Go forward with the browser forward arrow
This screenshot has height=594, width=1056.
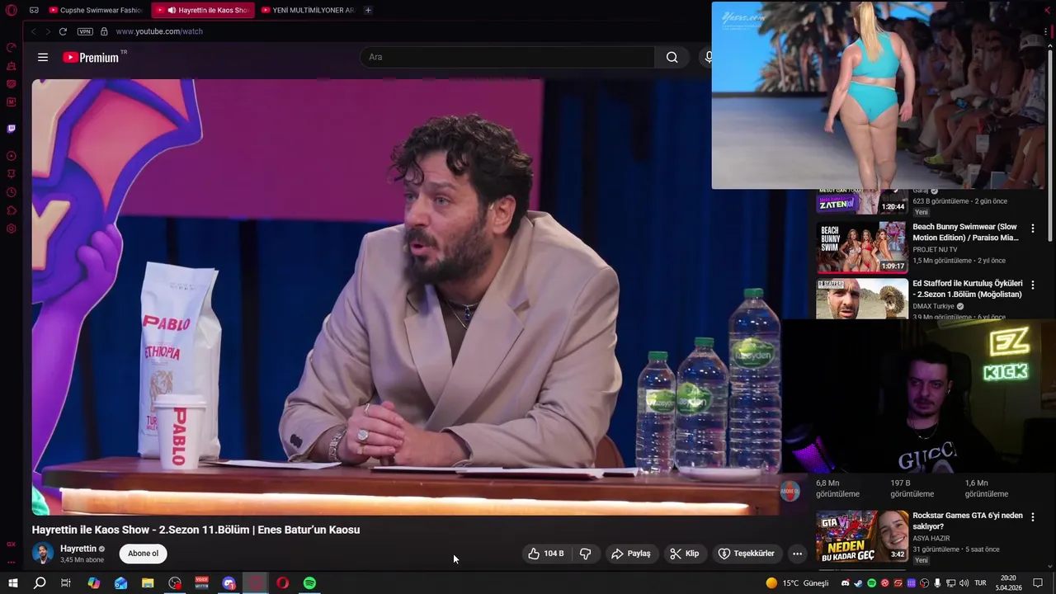pyautogui.click(x=47, y=31)
